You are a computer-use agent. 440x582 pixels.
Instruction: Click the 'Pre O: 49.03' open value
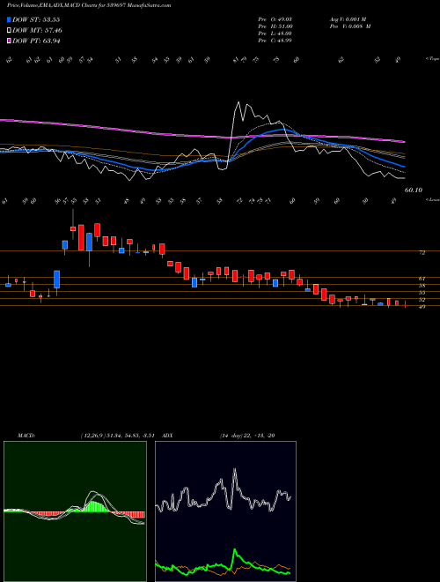tap(275, 19)
